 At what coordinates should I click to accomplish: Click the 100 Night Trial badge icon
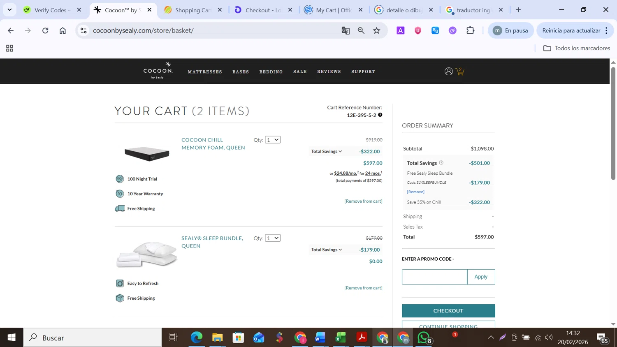[120, 179]
